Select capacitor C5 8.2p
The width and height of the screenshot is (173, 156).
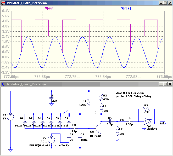click(x=110, y=122)
